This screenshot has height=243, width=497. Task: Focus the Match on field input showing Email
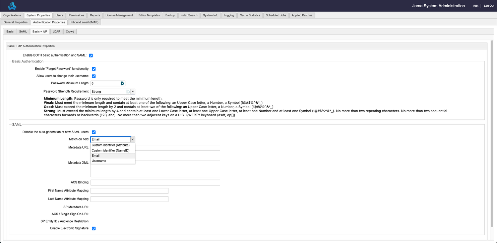110,139
